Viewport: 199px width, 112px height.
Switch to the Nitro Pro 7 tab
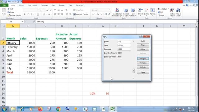click(80, 5)
